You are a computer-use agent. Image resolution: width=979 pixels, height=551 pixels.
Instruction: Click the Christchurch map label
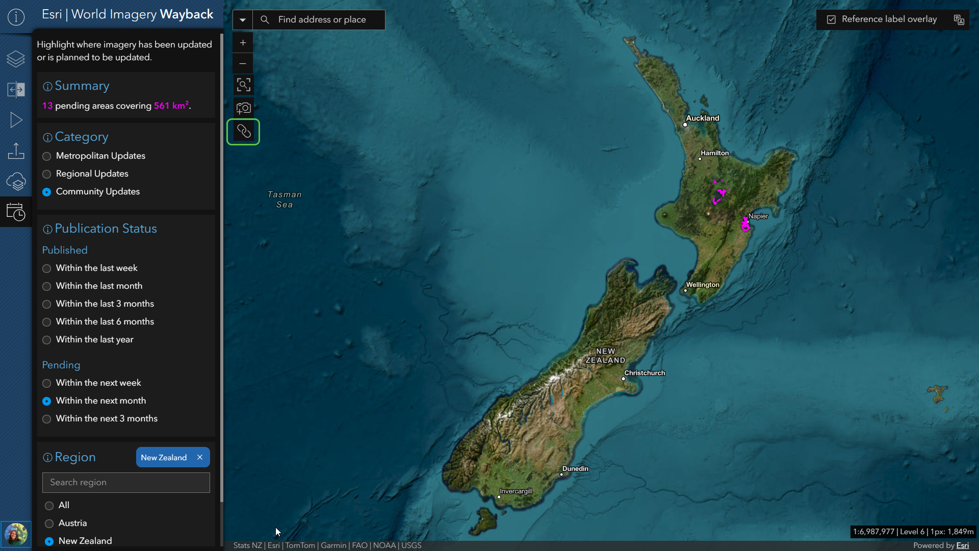pyautogui.click(x=645, y=373)
